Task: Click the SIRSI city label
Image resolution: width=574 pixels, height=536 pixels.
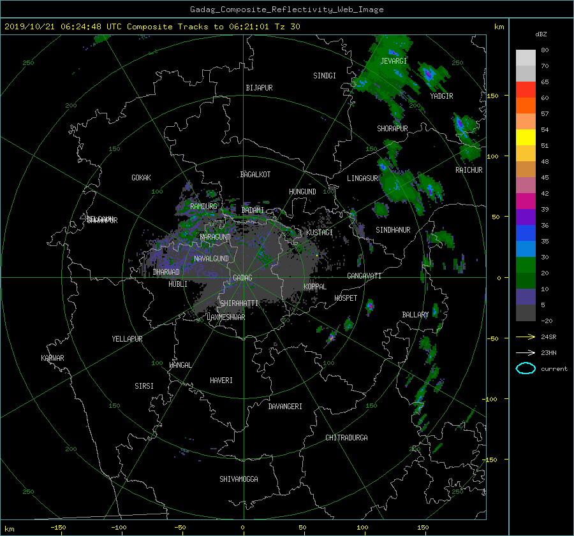Action: click(x=144, y=386)
